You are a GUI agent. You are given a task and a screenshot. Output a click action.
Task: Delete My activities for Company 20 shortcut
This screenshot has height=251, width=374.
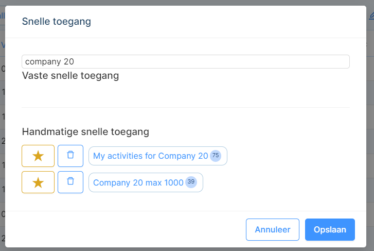click(x=70, y=156)
